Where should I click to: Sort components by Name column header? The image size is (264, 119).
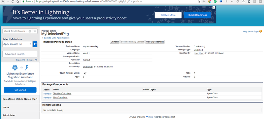tap(56, 90)
